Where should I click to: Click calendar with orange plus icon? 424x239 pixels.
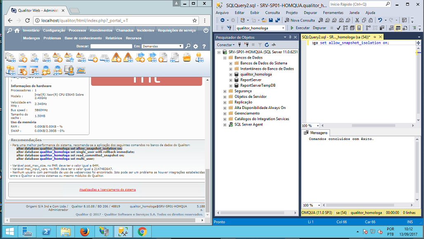pyautogui.click(x=22, y=70)
